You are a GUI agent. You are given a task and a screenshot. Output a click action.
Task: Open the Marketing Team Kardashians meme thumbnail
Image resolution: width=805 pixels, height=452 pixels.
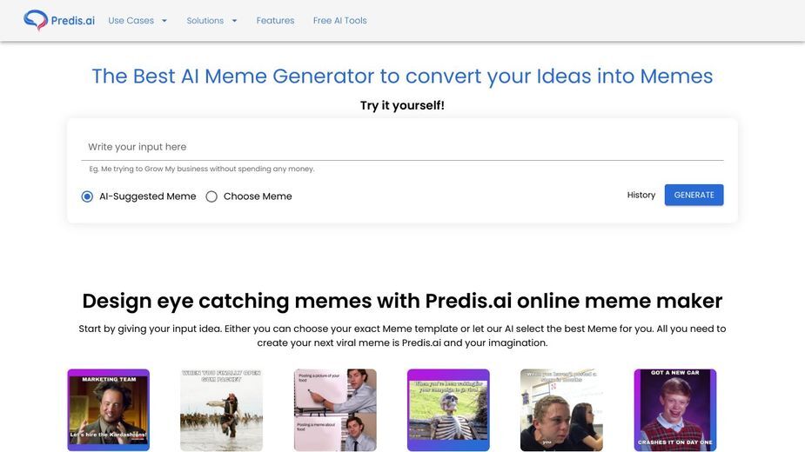[x=108, y=410]
